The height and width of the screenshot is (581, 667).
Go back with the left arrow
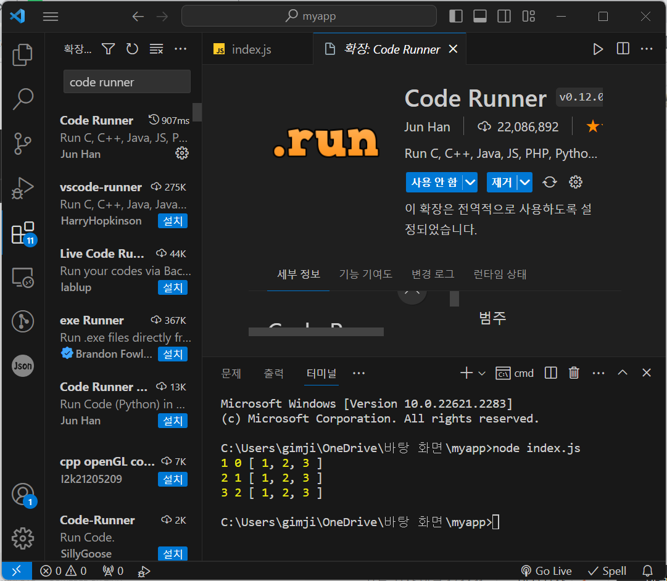pos(138,17)
